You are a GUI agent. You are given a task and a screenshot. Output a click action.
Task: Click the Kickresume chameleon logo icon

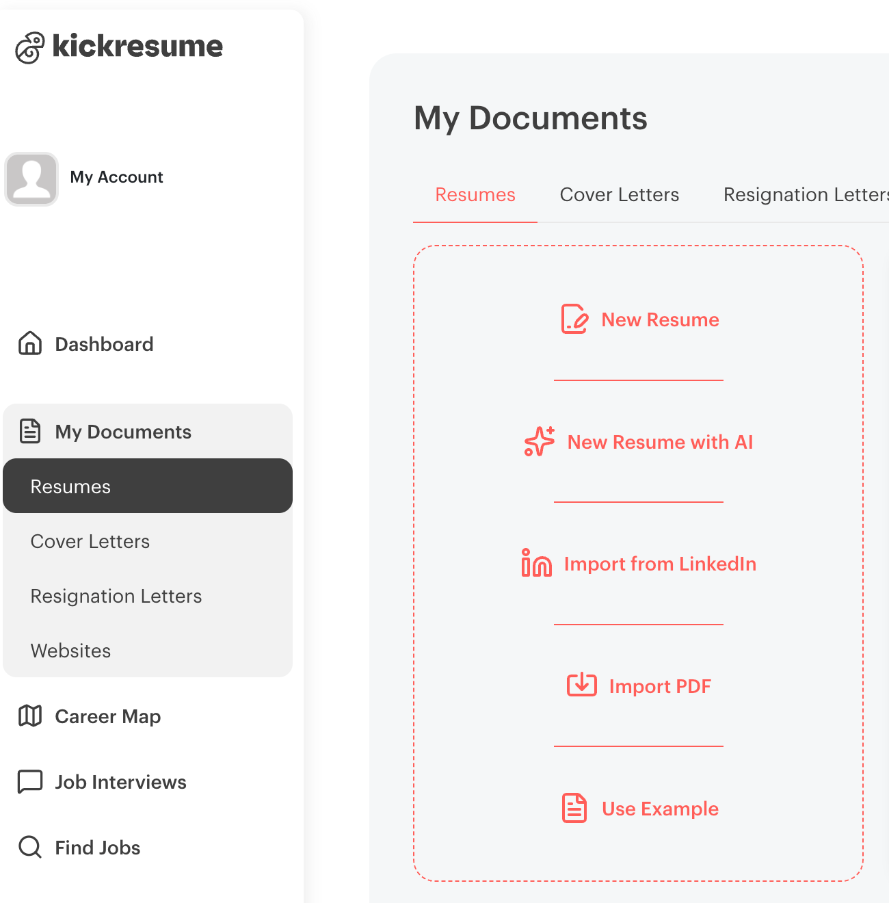30,48
